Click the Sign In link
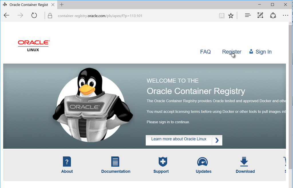293x188 pixels. click(263, 52)
